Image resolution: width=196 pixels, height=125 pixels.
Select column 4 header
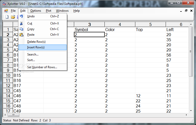(x=120, y=24)
